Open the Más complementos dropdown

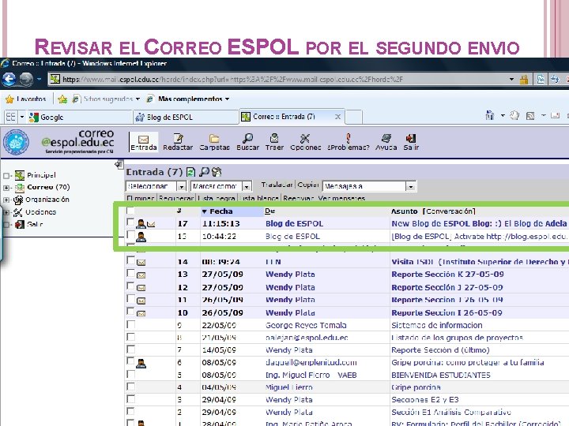pyautogui.click(x=187, y=99)
